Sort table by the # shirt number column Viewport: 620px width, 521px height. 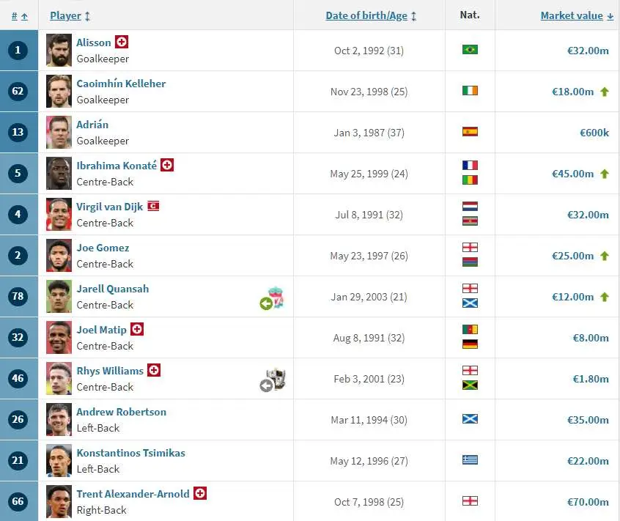19,16
